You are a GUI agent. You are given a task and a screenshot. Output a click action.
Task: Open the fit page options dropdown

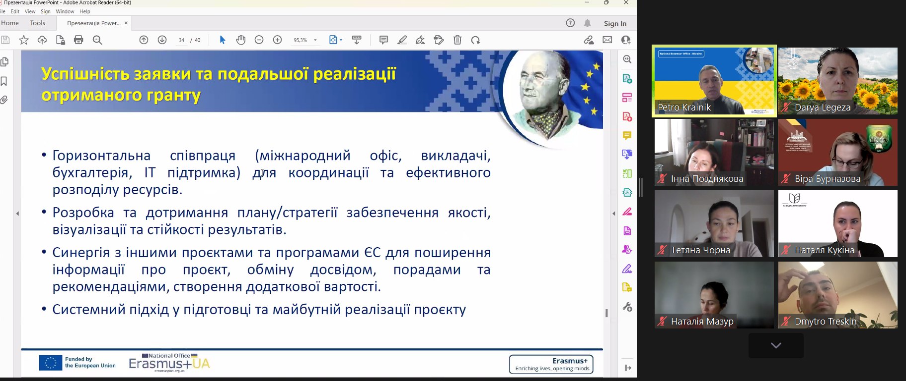coord(341,40)
